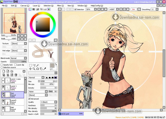Viewport: 166px width, 119px height.
Task: Select the flat brush edge shape
Action: [56, 78]
